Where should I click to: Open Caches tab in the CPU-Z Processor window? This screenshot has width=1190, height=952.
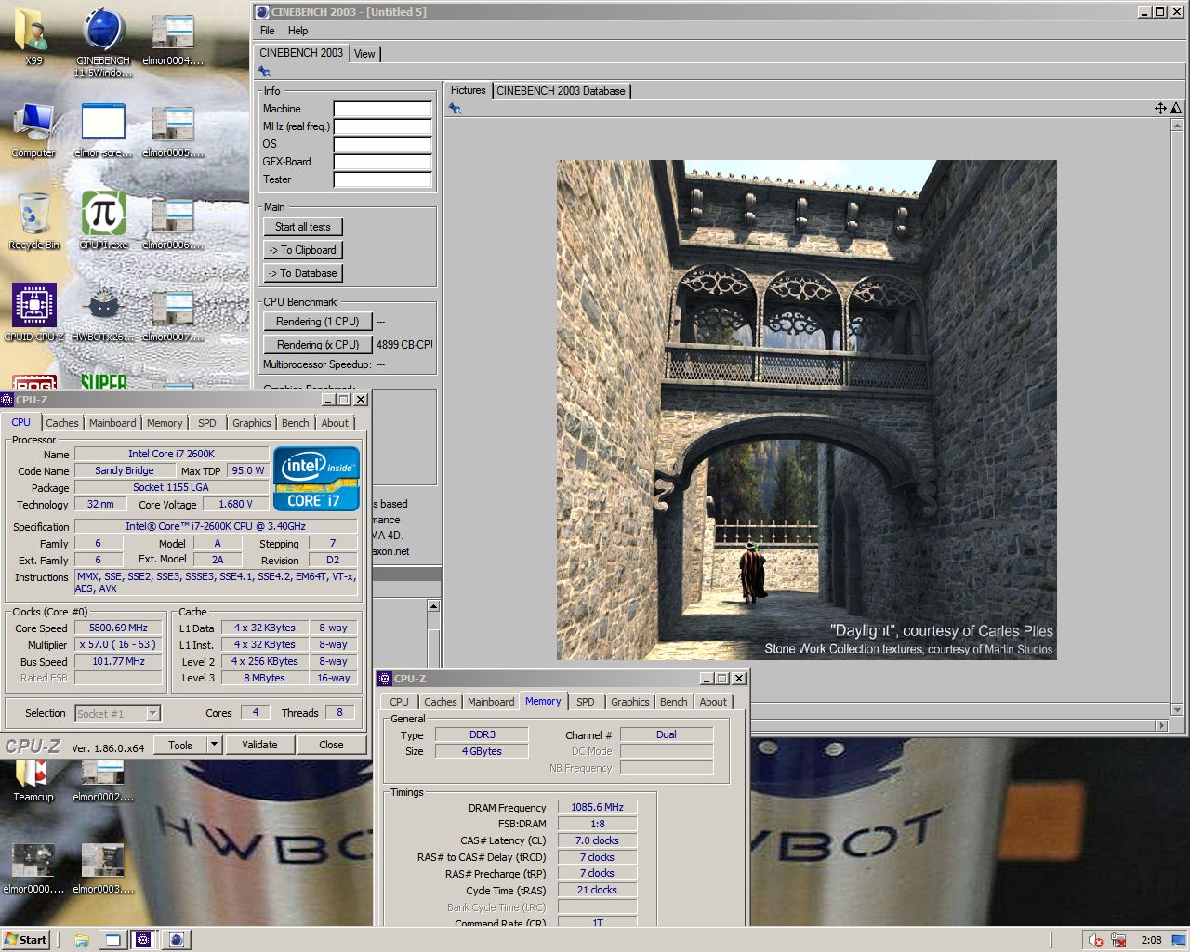click(x=62, y=423)
